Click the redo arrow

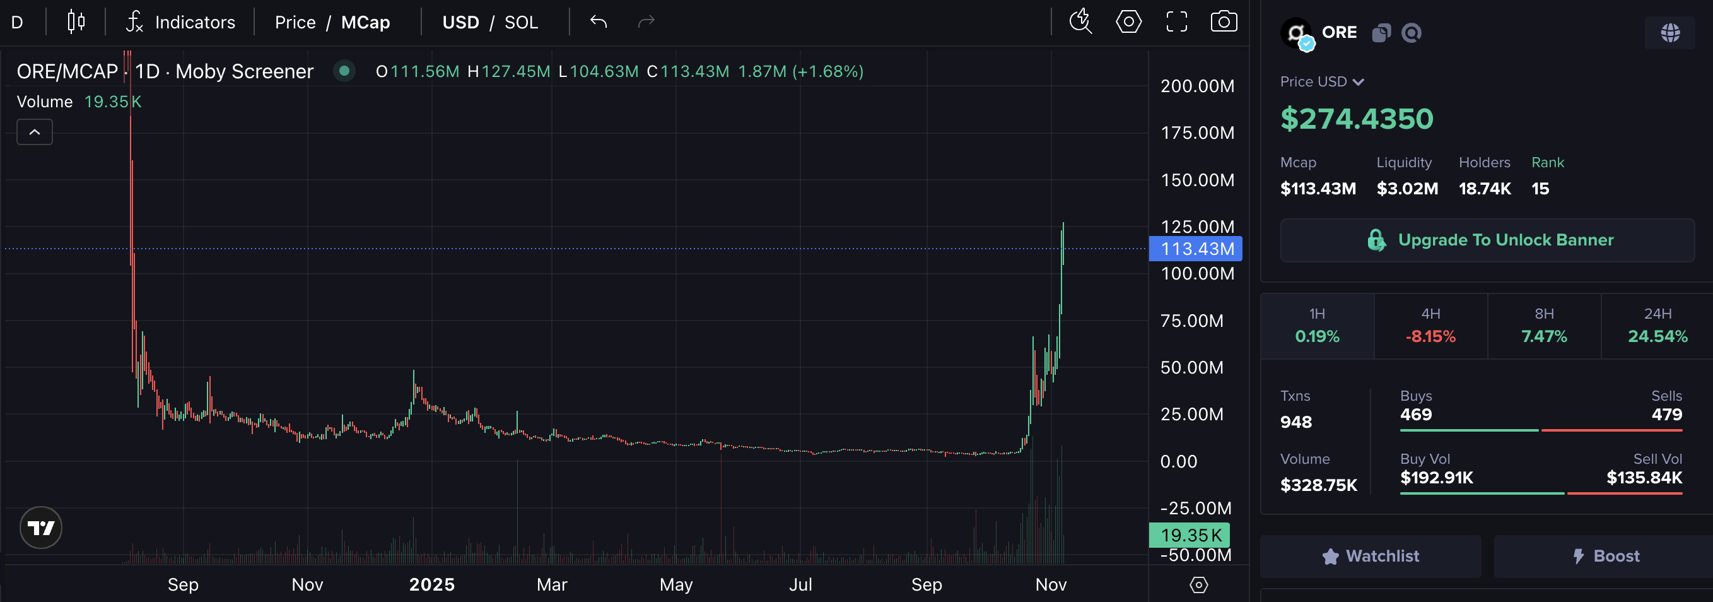[646, 21]
